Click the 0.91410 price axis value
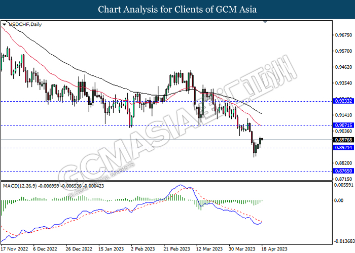This screenshot has width=355, height=253. pyautogui.click(x=343, y=115)
